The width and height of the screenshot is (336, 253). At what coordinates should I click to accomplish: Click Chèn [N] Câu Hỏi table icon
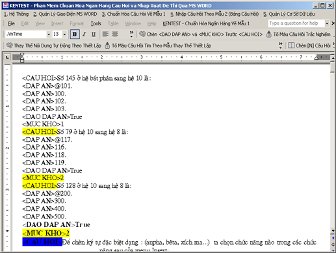291,46
